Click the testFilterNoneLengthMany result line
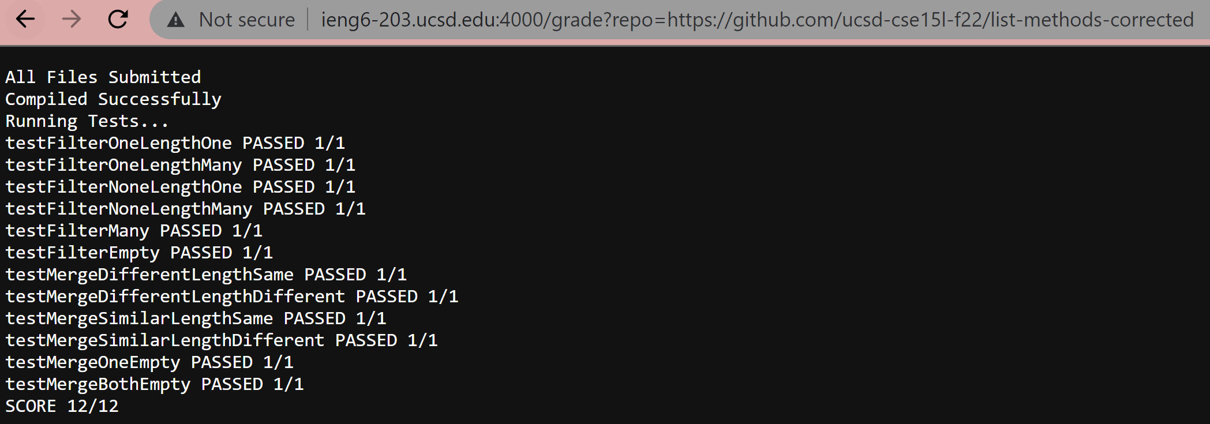Image resolution: width=1210 pixels, height=424 pixels. 185,209
